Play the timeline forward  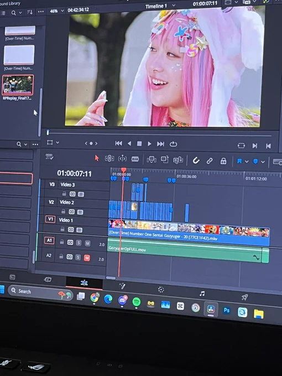point(149,144)
